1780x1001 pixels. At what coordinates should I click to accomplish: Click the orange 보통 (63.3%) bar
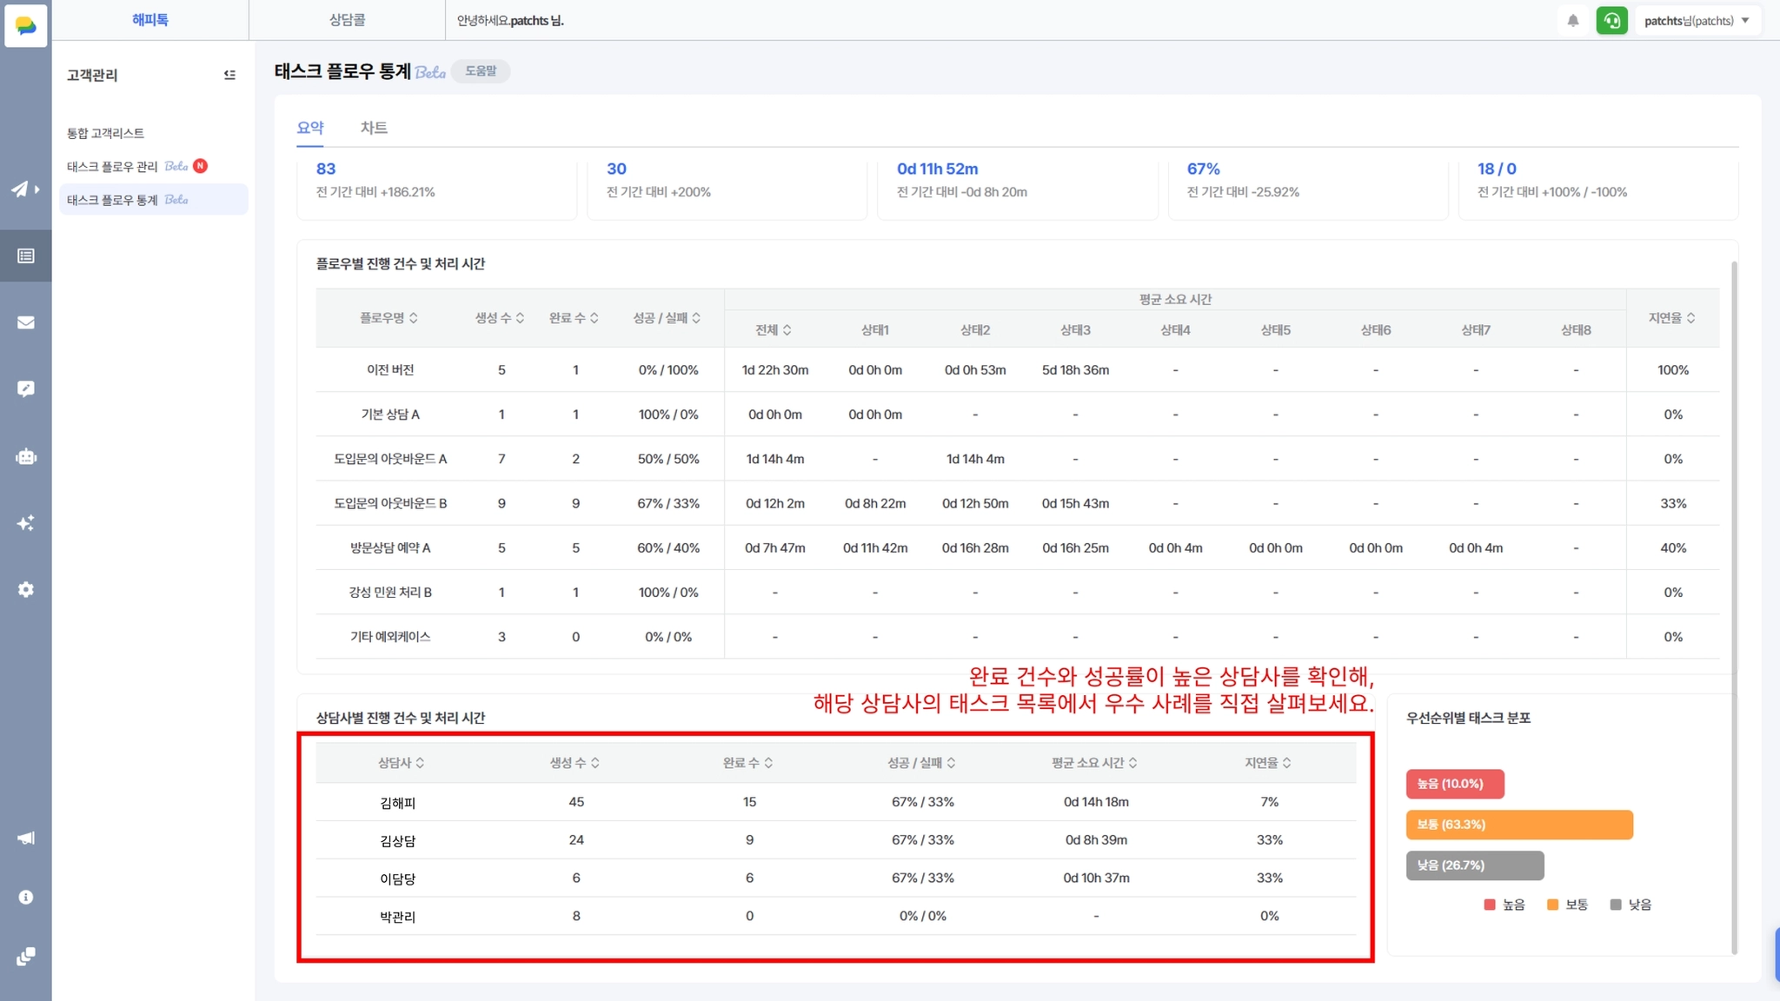1518,825
